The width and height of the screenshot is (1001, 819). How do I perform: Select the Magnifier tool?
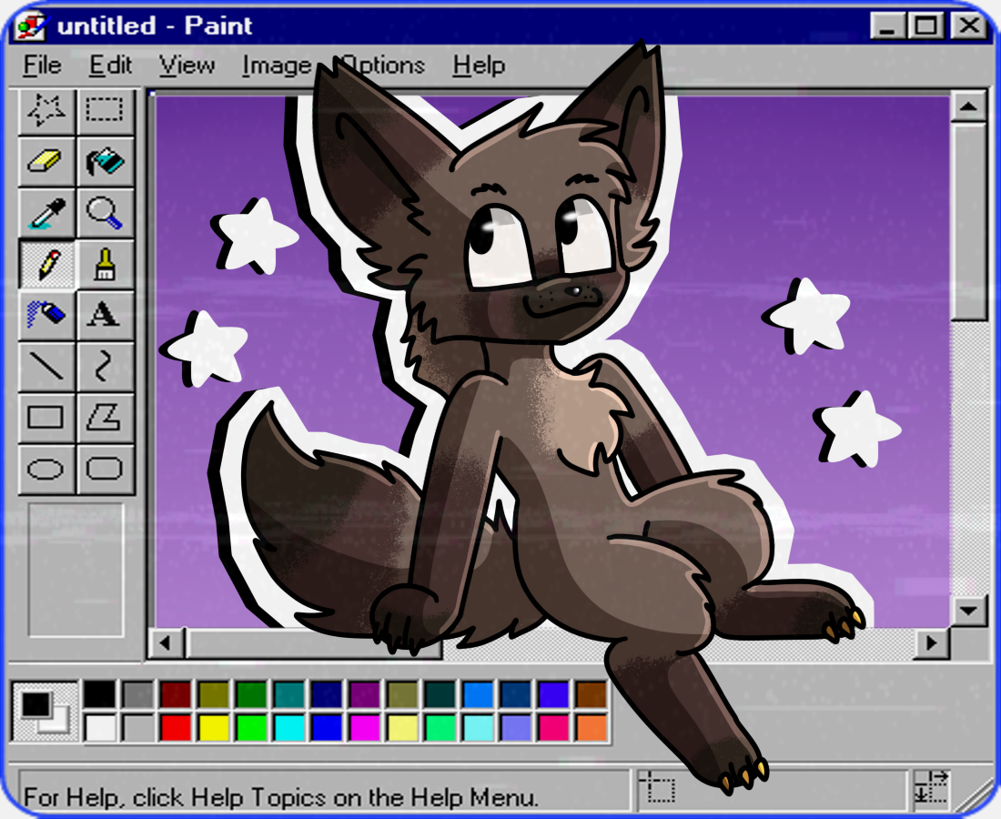105,214
